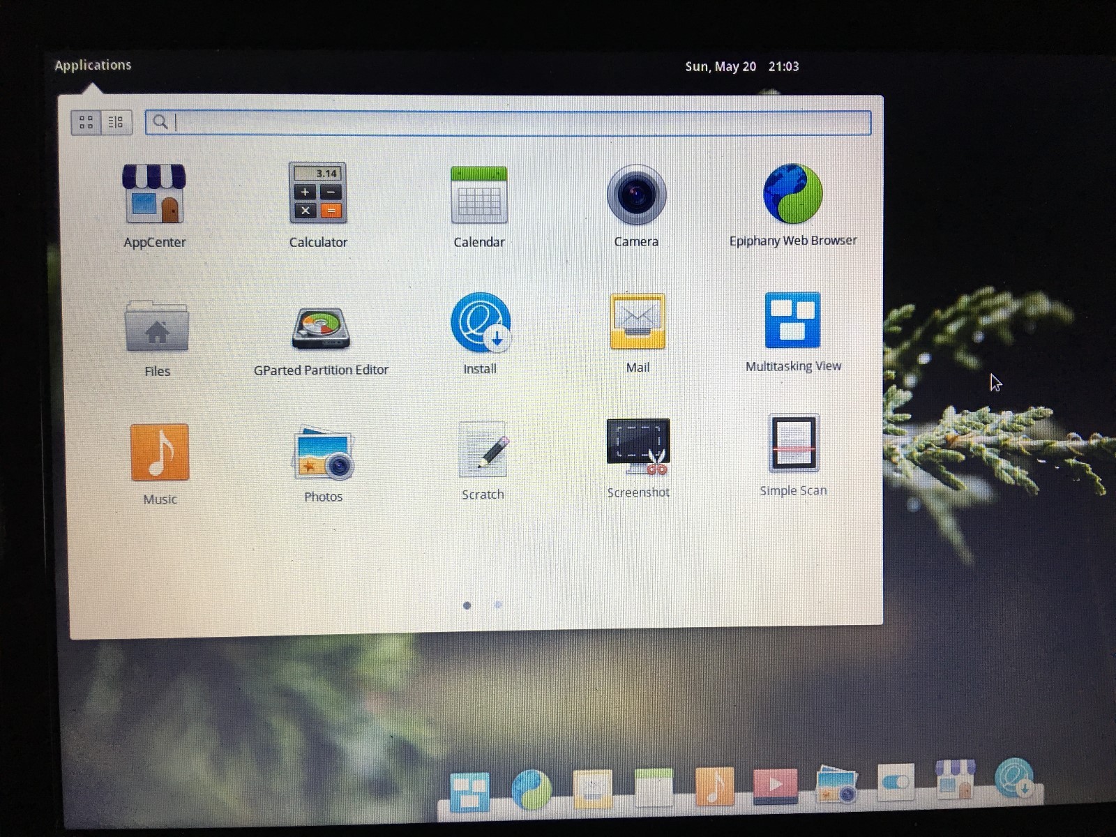Open Calendar from the dock

coord(654,788)
